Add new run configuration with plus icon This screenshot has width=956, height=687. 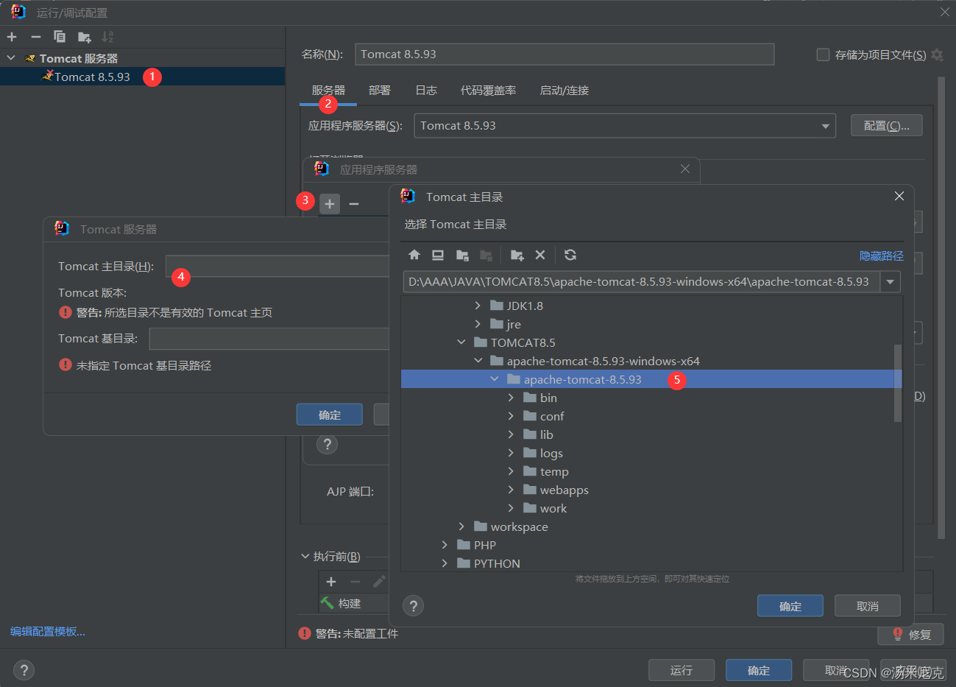click(x=12, y=37)
